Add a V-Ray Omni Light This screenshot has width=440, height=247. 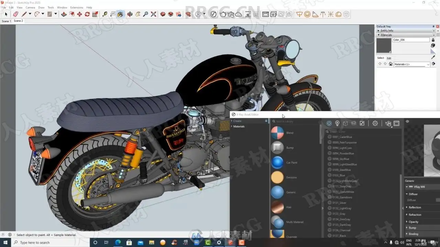(331, 14)
